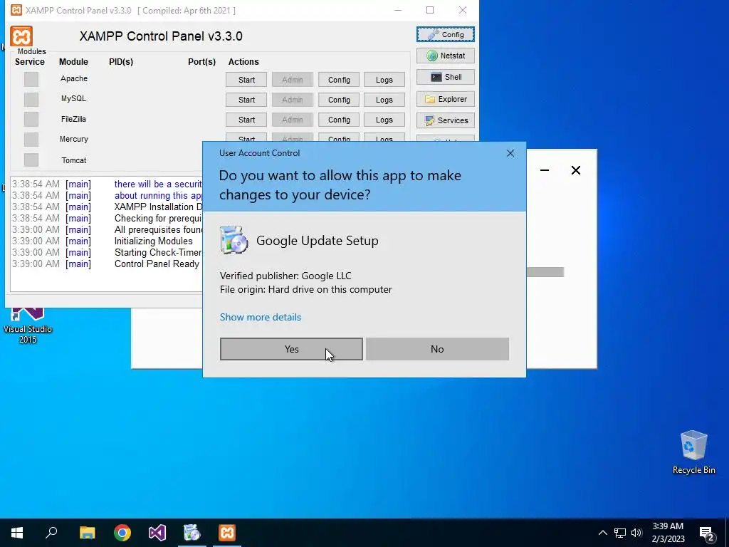Switch to Google installer taskbar icon
Viewport: 729px width, 547px height.
click(192, 533)
